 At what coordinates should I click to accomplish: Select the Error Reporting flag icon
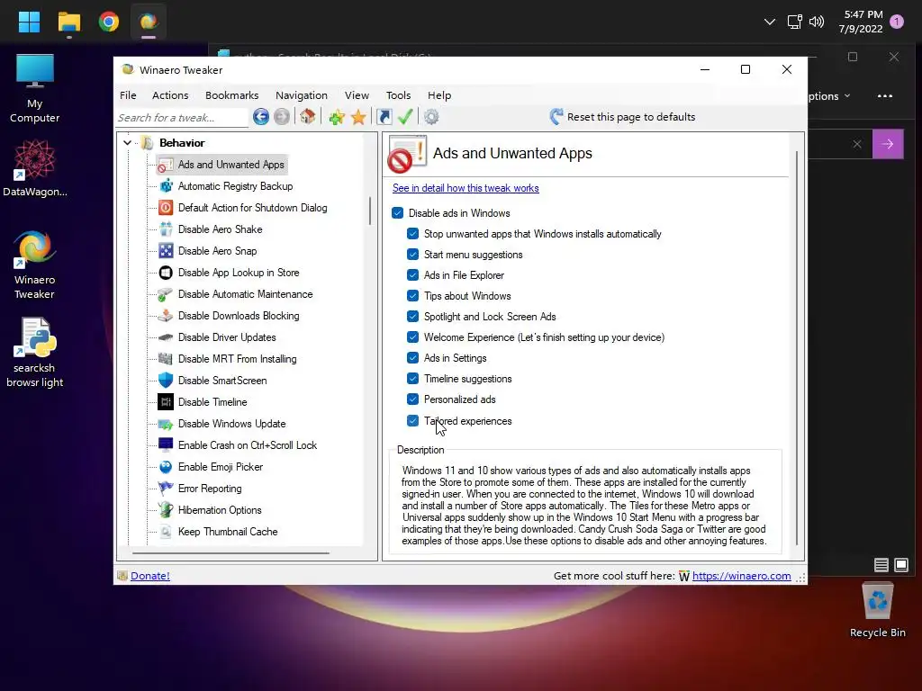[166, 489]
